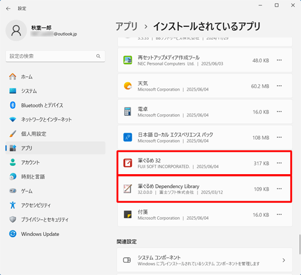Click the 再セットアップメディア作成ツール app icon
The image size is (301, 275).
[x=128, y=60]
